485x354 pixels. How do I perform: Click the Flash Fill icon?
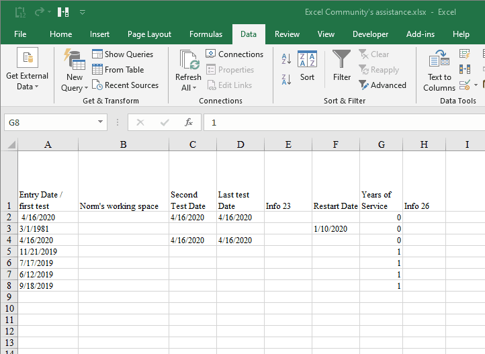(465, 54)
